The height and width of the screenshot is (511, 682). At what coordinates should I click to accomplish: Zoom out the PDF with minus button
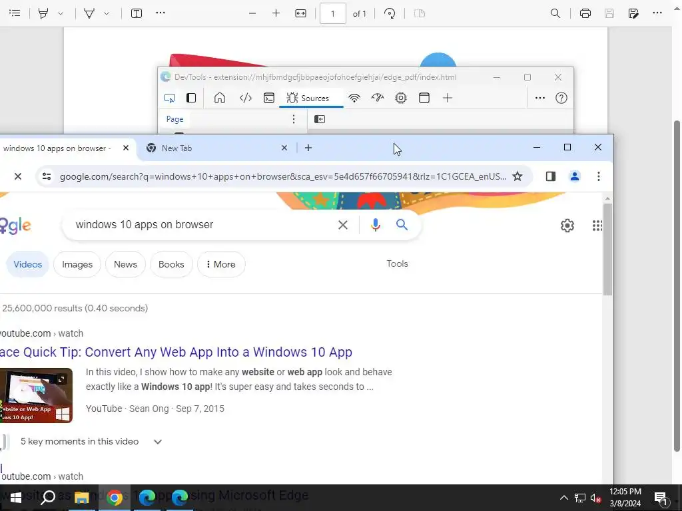[252, 13]
